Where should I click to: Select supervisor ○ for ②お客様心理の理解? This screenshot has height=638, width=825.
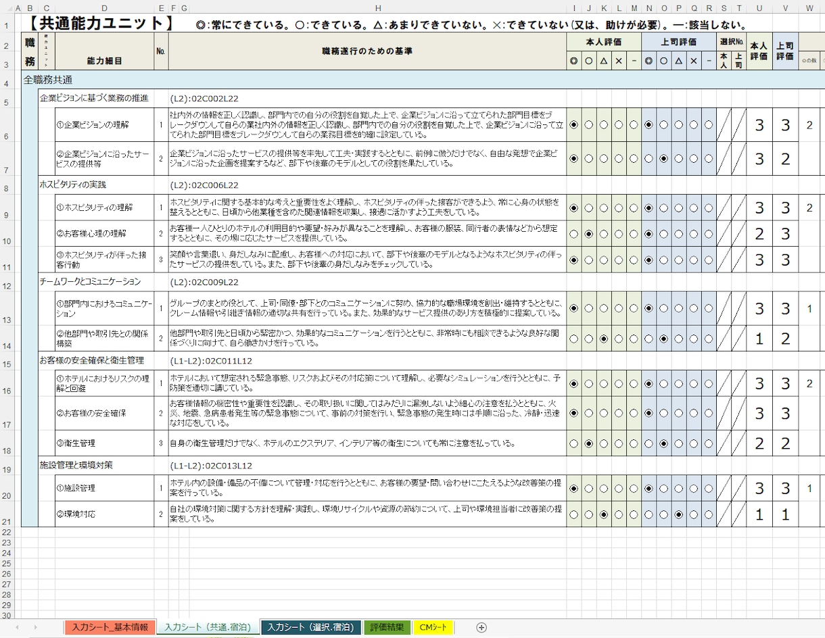[663, 234]
